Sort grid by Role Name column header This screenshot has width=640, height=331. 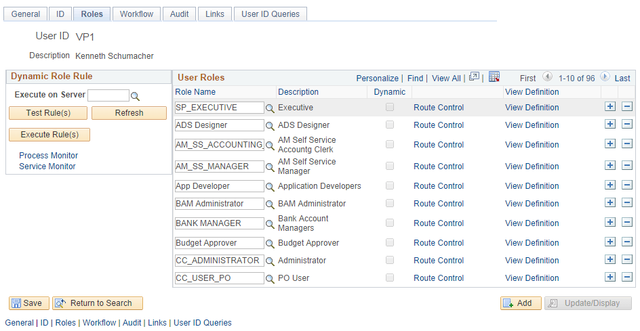[195, 92]
